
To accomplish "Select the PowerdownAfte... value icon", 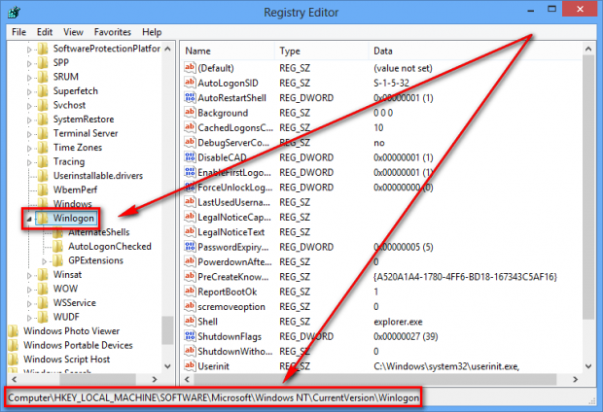I will coord(190,261).
